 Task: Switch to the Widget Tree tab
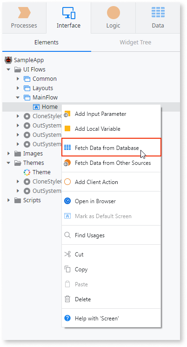coord(135,42)
